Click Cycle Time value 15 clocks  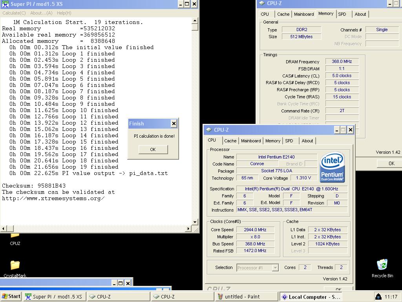tap(342, 97)
